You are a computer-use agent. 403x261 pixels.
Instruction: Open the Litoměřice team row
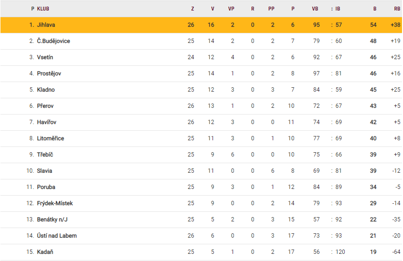pos(50,138)
